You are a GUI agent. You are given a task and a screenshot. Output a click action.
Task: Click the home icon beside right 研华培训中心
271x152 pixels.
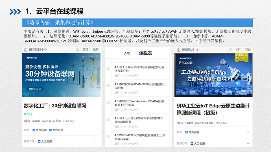click(x=178, y=50)
